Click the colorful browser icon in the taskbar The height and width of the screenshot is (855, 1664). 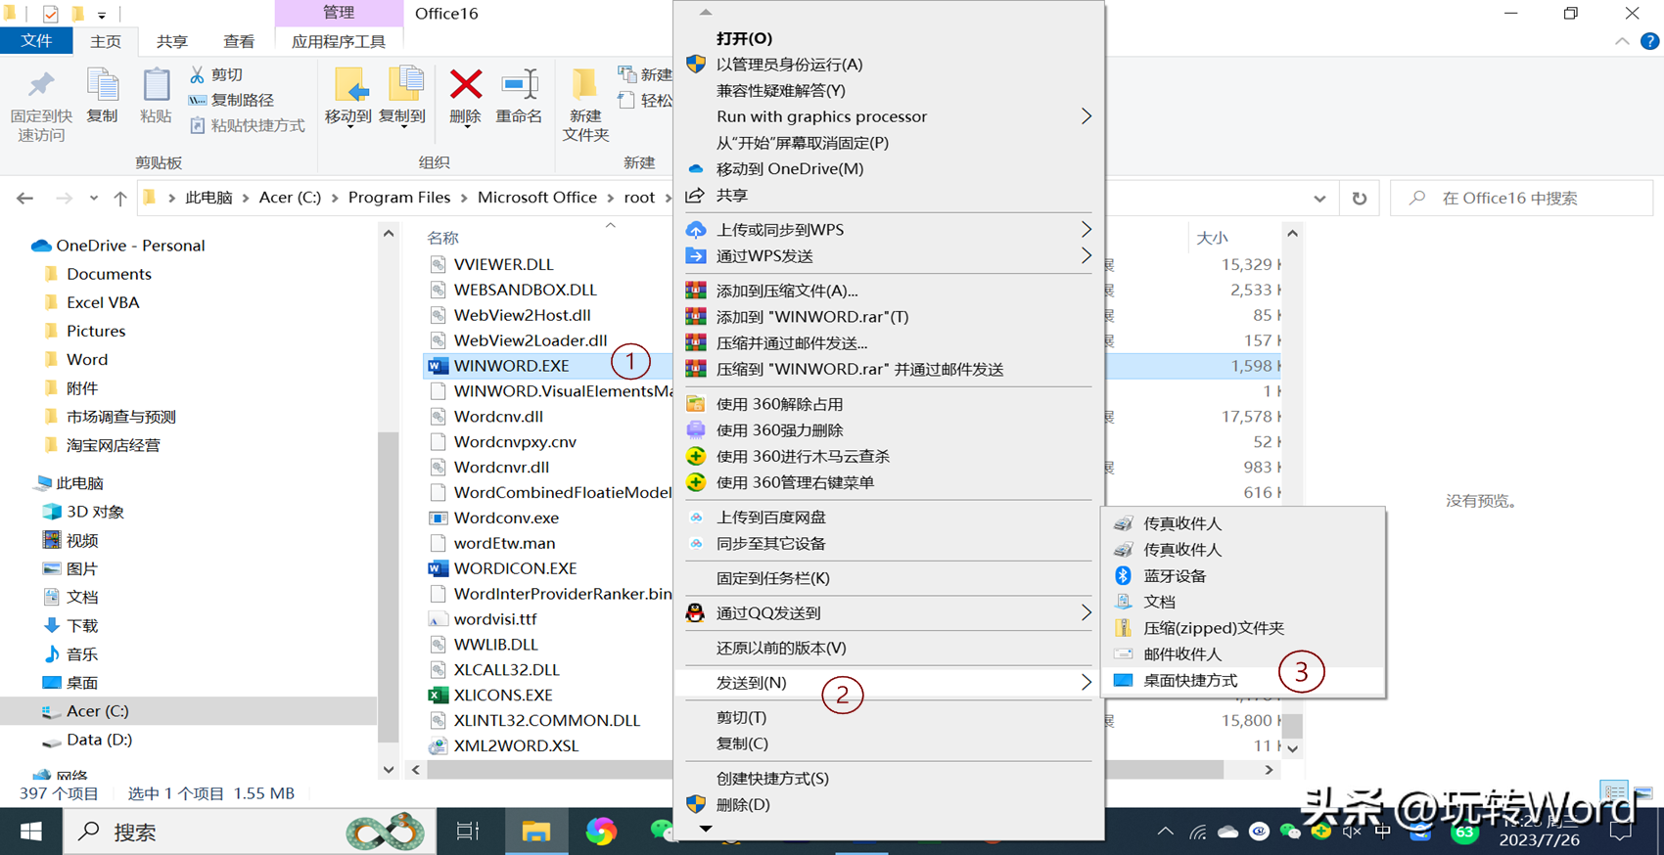tap(601, 832)
